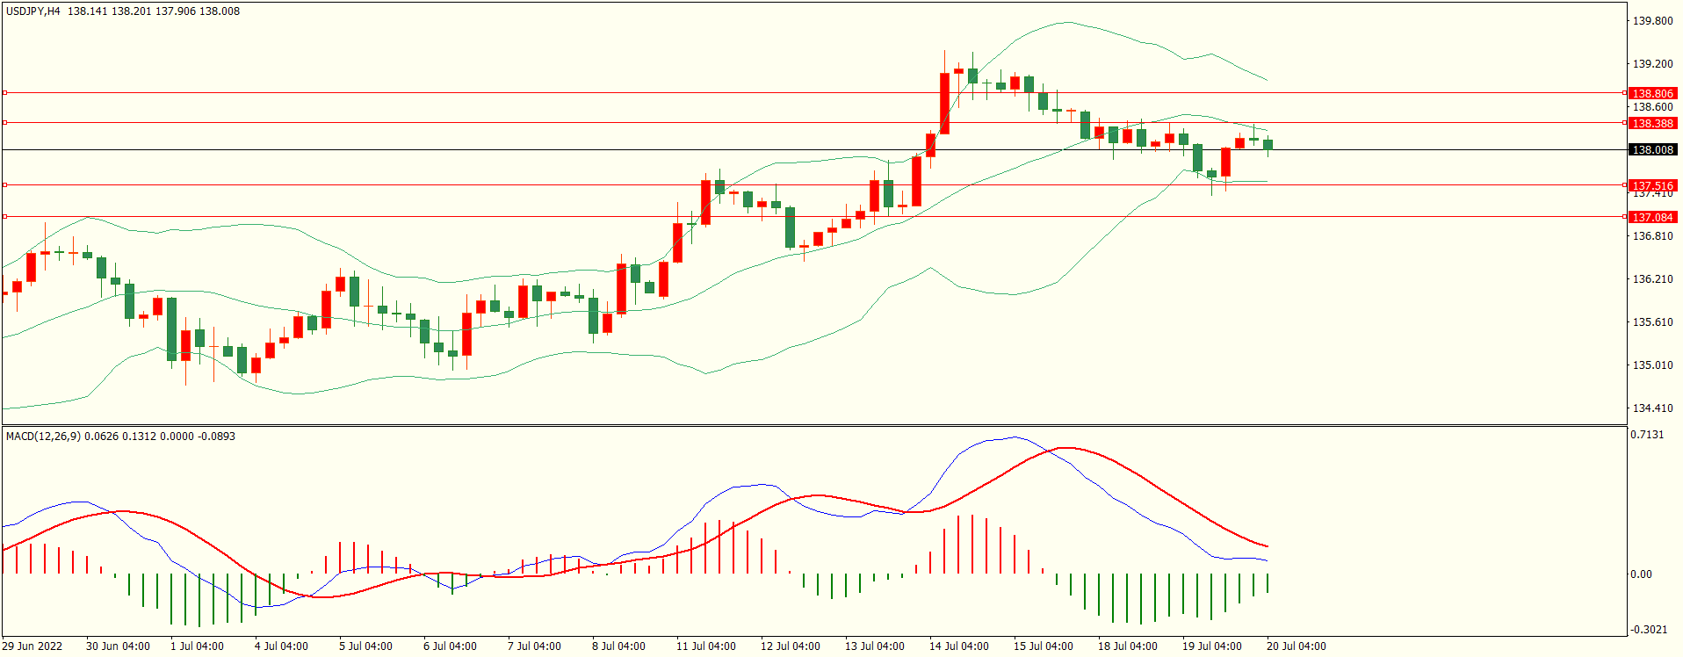The width and height of the screenshot is (1683, 657).
Task: Click the 139.200 price axis value
Action: (1652, 64)
